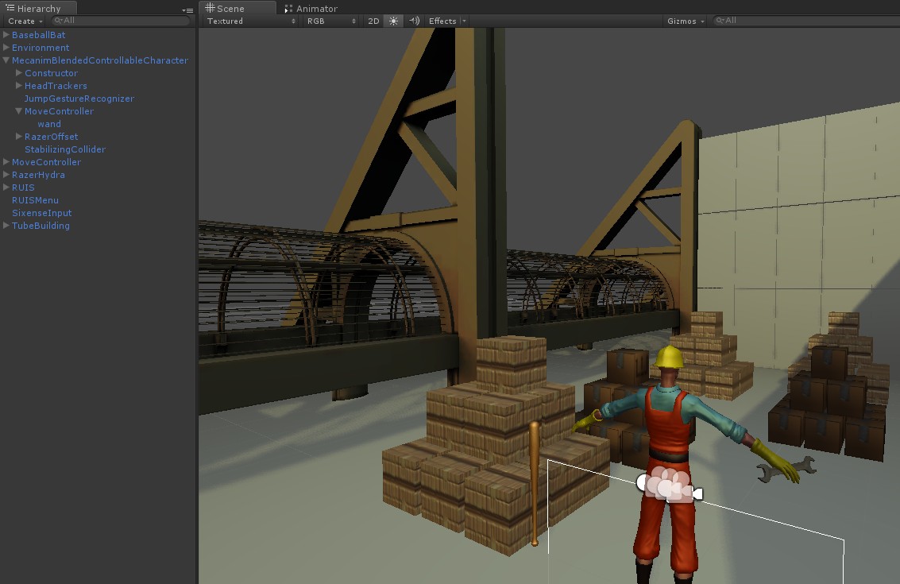Screen dimensions: 900x584
Task: Expand the TubeBuilding object arrow
Action: (x=6, y=225)
